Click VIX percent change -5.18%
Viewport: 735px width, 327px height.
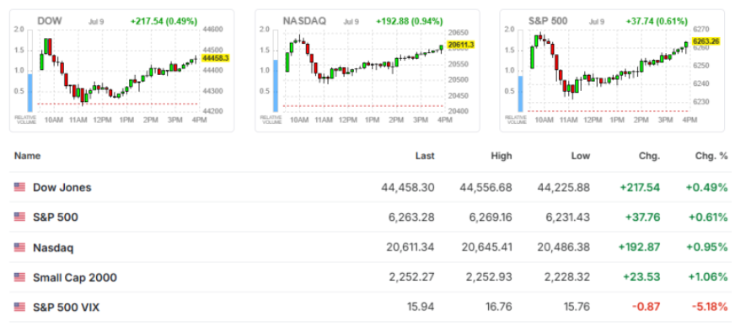[710, 308]
